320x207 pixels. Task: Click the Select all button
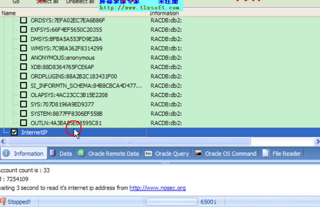coord(47,2)
